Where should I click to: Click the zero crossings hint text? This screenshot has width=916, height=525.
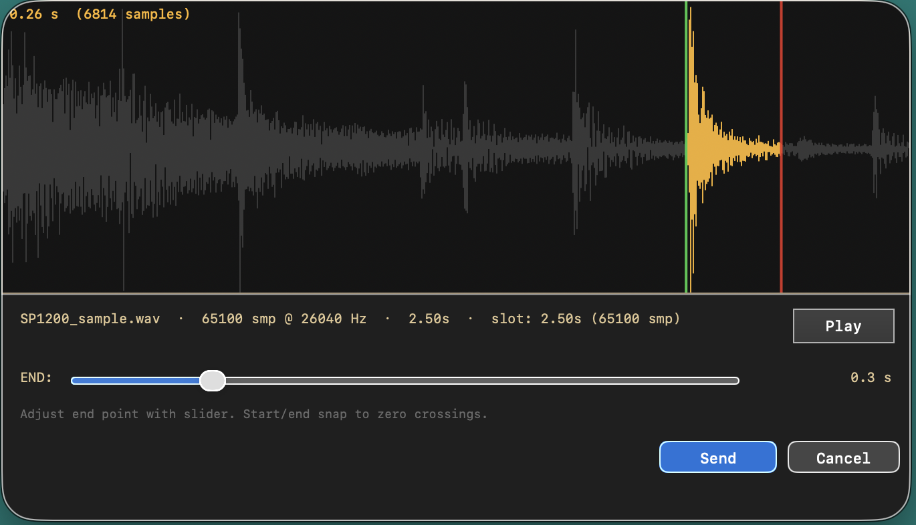click(254, 414)
